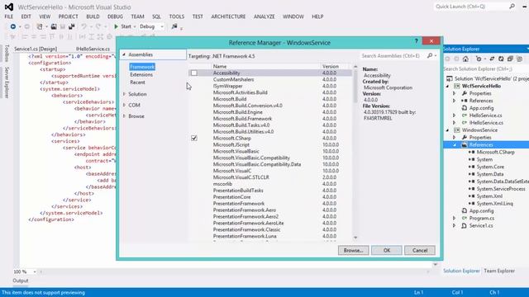Click the magnifier icon in Search Assemblies
This screenshot has height=297, width=529.
pos(430,55)
